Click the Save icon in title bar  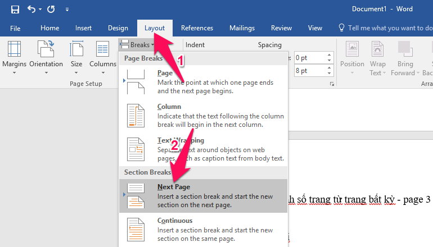coord(15,10)
